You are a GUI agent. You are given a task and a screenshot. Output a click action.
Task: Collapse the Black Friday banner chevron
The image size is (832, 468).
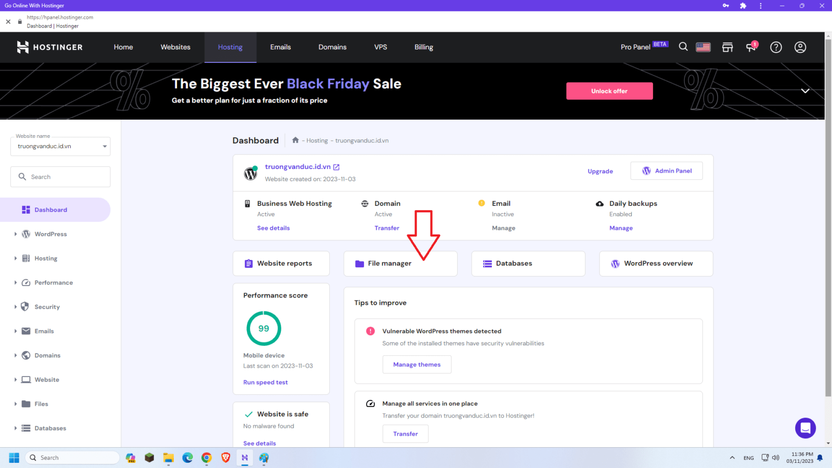click(x=805, y=90)
